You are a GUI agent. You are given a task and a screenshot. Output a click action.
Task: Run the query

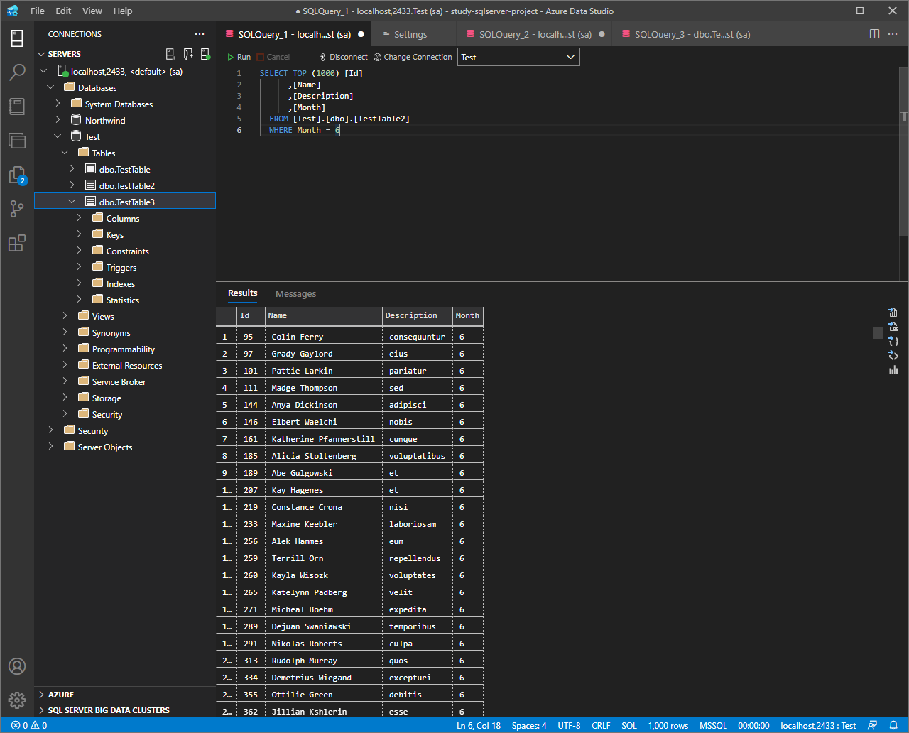pyautogui.click(x=239, y=57)
